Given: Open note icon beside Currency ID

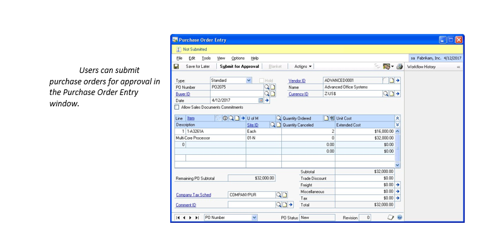Looking at the screenshot, I should 392,94.
